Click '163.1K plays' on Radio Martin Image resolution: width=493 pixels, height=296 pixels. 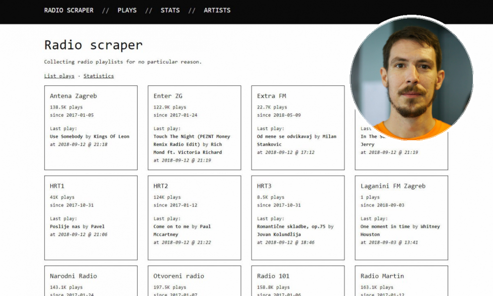point(377,287)
